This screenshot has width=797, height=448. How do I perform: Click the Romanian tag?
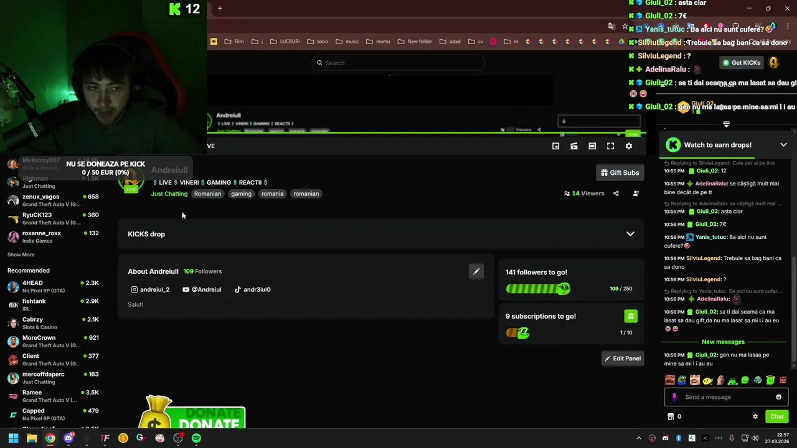coord(207,194)
